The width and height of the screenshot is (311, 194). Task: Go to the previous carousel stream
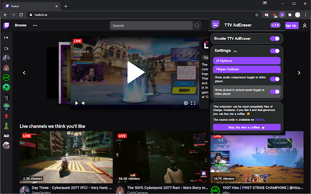pyautogui.click(x=24, y=73)
